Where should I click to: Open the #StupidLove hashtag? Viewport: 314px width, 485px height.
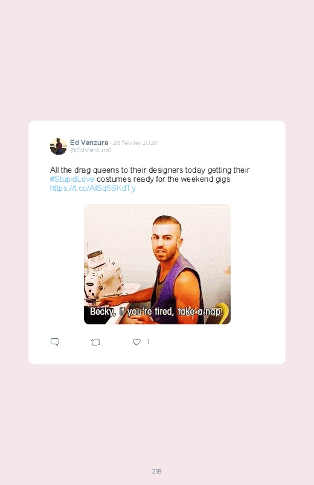tap(72, 179)
